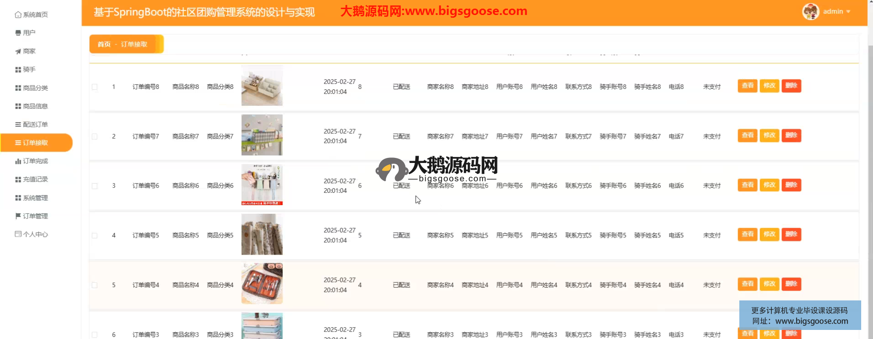Expand the 商品分类 sidebar menu
The image size is (873, 339).
click(x=35, y=88)
